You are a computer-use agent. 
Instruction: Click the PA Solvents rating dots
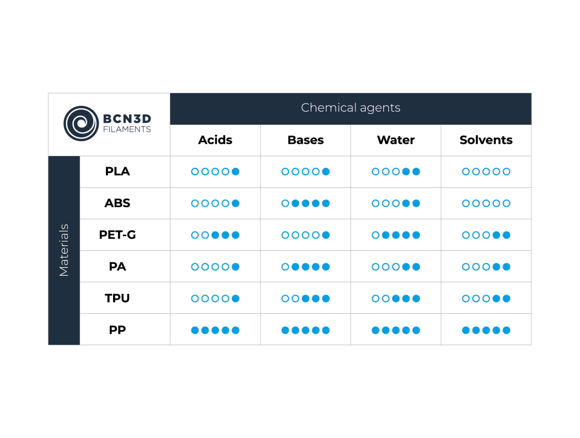pos(486,267)
